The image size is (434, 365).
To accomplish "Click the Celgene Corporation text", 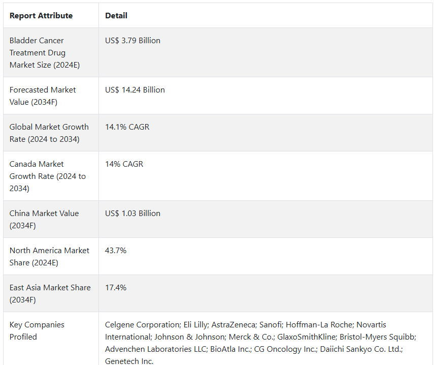I will click(143, 325).
